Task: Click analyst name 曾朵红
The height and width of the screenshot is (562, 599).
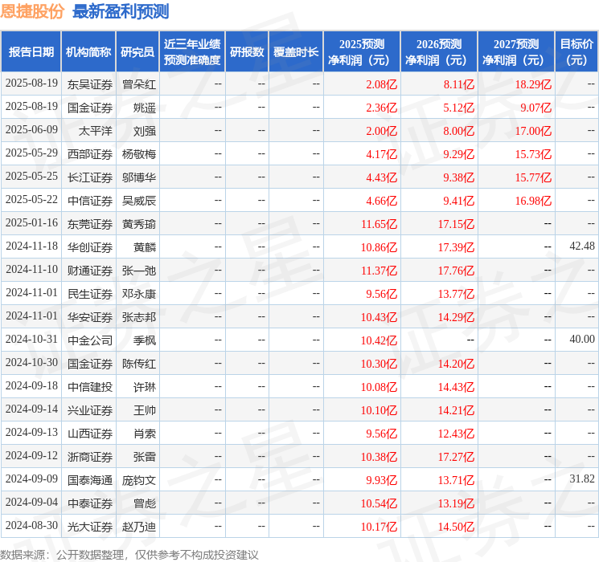Action: point(139,84)
